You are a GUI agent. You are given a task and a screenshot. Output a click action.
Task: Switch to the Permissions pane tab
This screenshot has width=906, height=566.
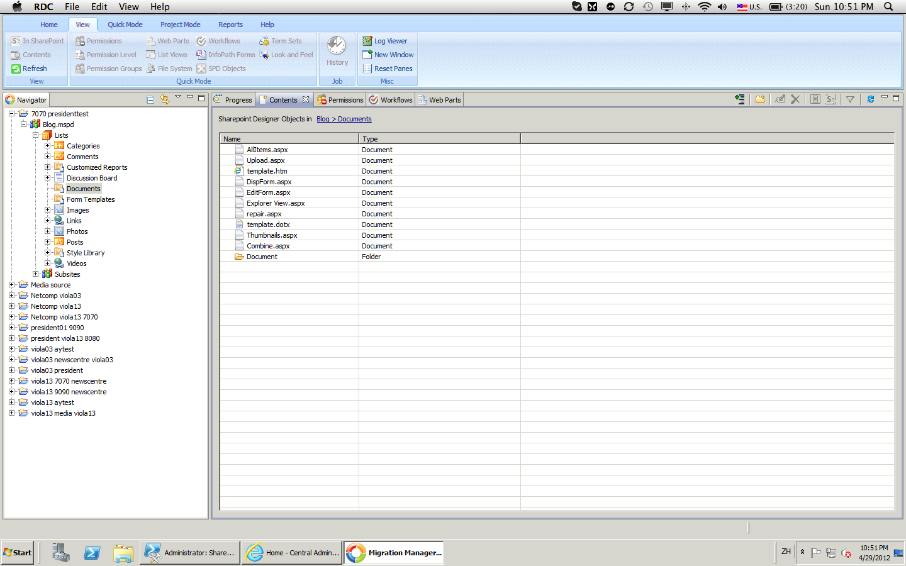tap(340, 99)
